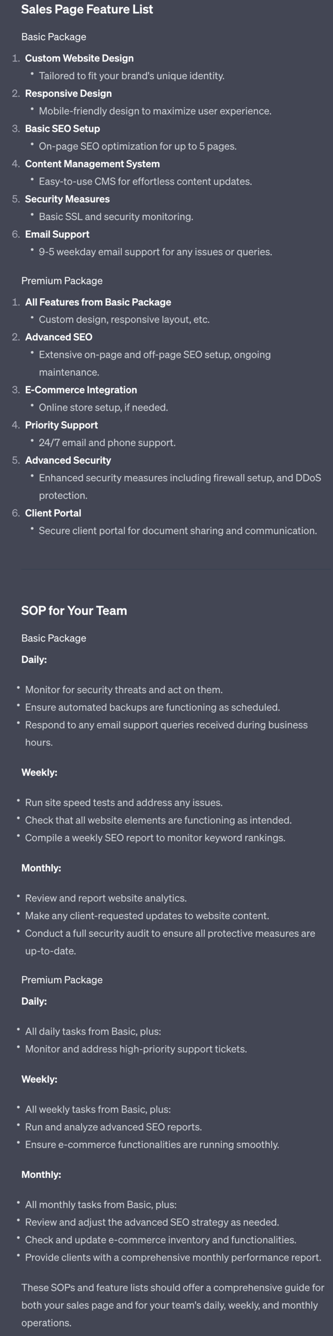Viewport: 333px width, 1336px height.
Task: Select the Security Measures feature title
Action: coord(67,199)
